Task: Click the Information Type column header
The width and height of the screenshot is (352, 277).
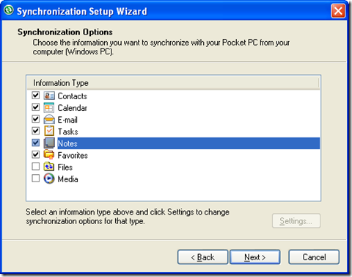Action: (x=172, y=83)
